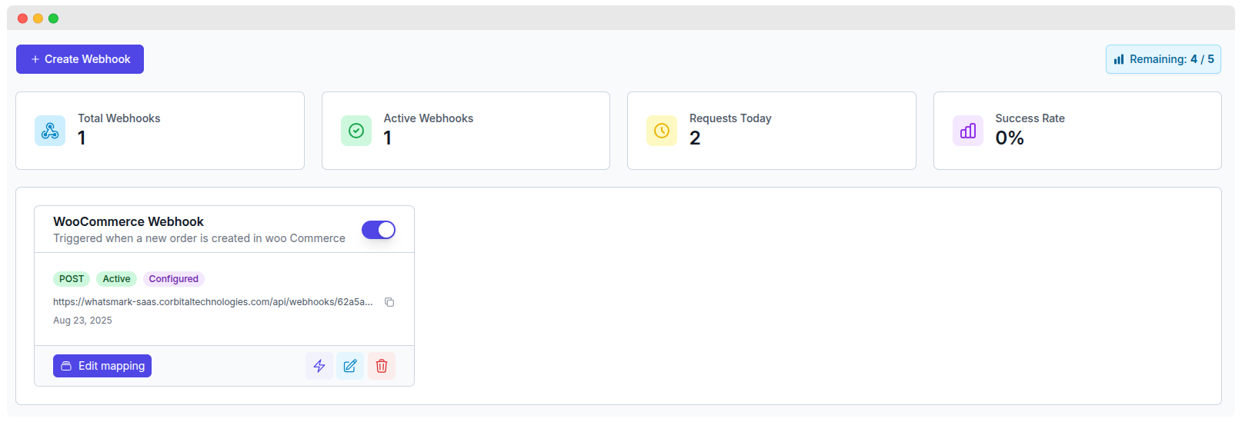Click the Active Webhooks checkmark icon

coord(356,131)
